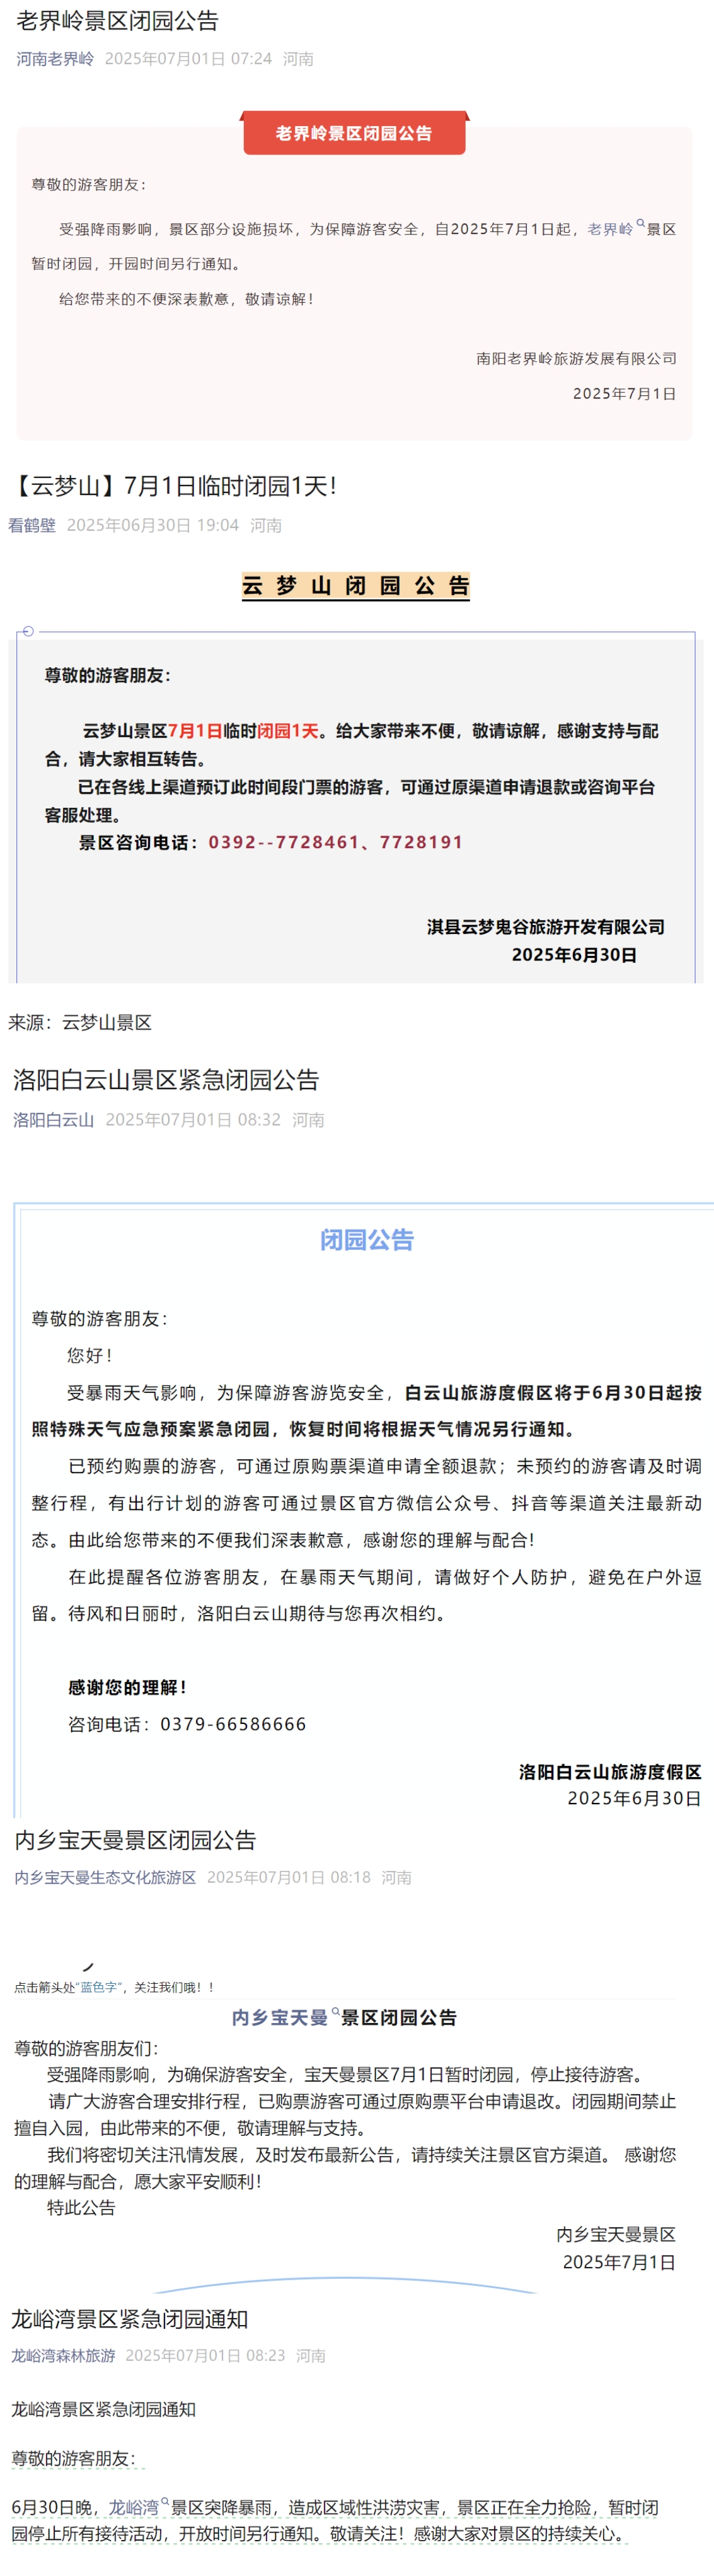
Task: Click the 洛阳白云山景区紧急闭园公告 article title
Action: click(166, 1080)
